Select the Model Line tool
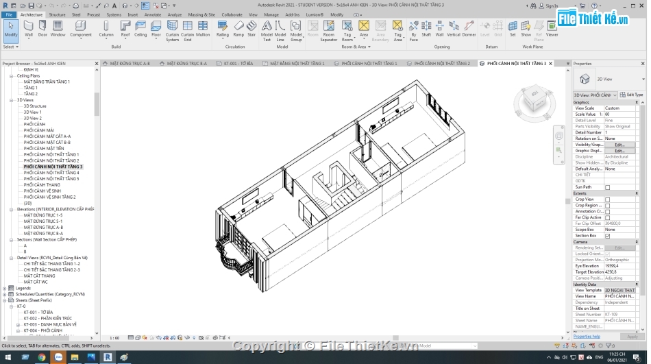 click(280, 31)
